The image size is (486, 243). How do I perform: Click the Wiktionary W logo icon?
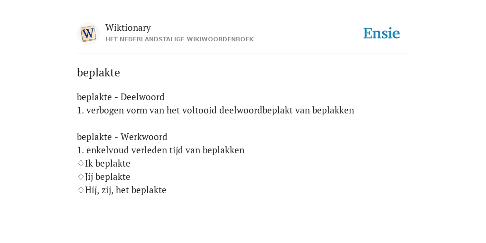tap(88, 34)
